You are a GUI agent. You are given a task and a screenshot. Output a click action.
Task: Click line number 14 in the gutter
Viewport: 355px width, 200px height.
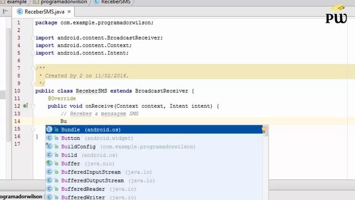point(17,121)
